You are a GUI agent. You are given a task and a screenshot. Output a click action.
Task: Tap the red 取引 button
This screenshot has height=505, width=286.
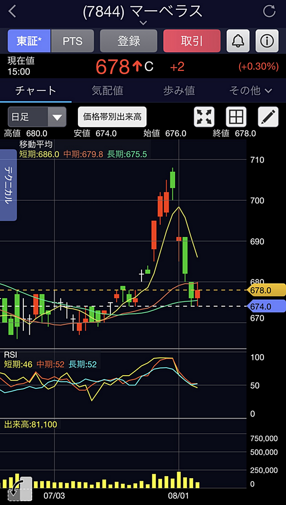192,41
